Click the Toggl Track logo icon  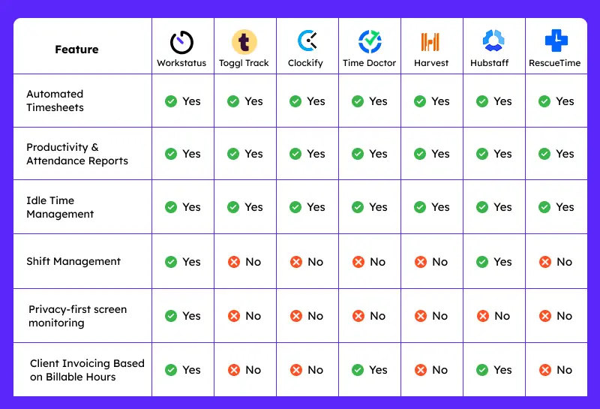(244, 41)
